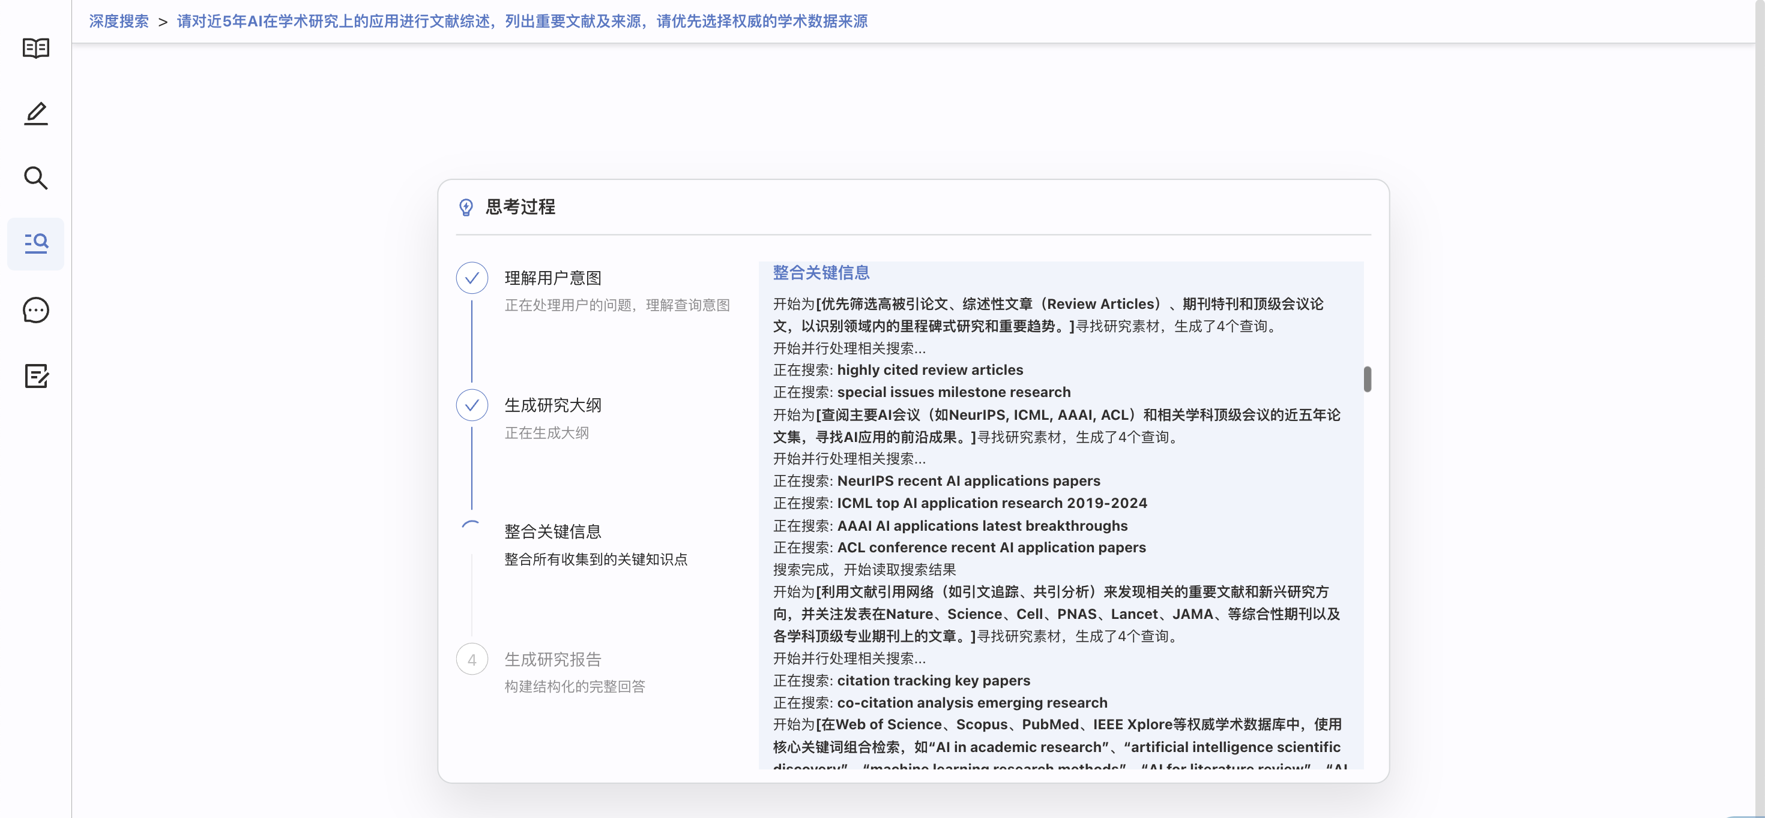Screen dimensions: 1765x818
Task: Click log line 'citation tracking key papers'
Action: pyautogui.click(x=902, y=681)
